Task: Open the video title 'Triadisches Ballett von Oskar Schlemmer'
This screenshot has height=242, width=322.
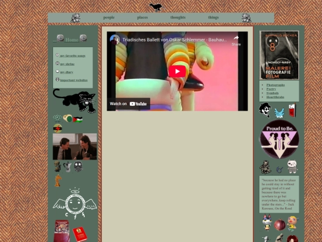Action: point(175,39)
